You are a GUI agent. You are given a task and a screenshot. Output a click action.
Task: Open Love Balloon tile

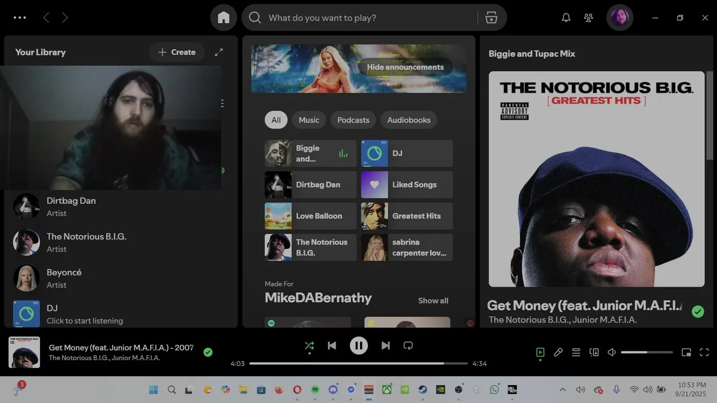[310, 216]
